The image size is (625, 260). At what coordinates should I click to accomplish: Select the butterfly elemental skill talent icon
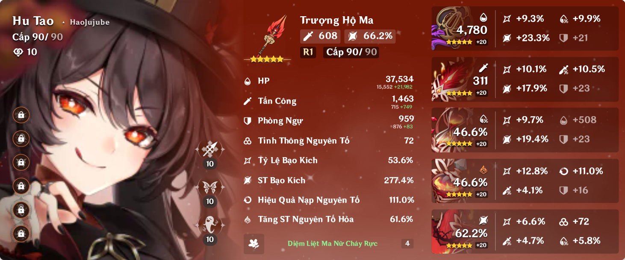[209, 187]
